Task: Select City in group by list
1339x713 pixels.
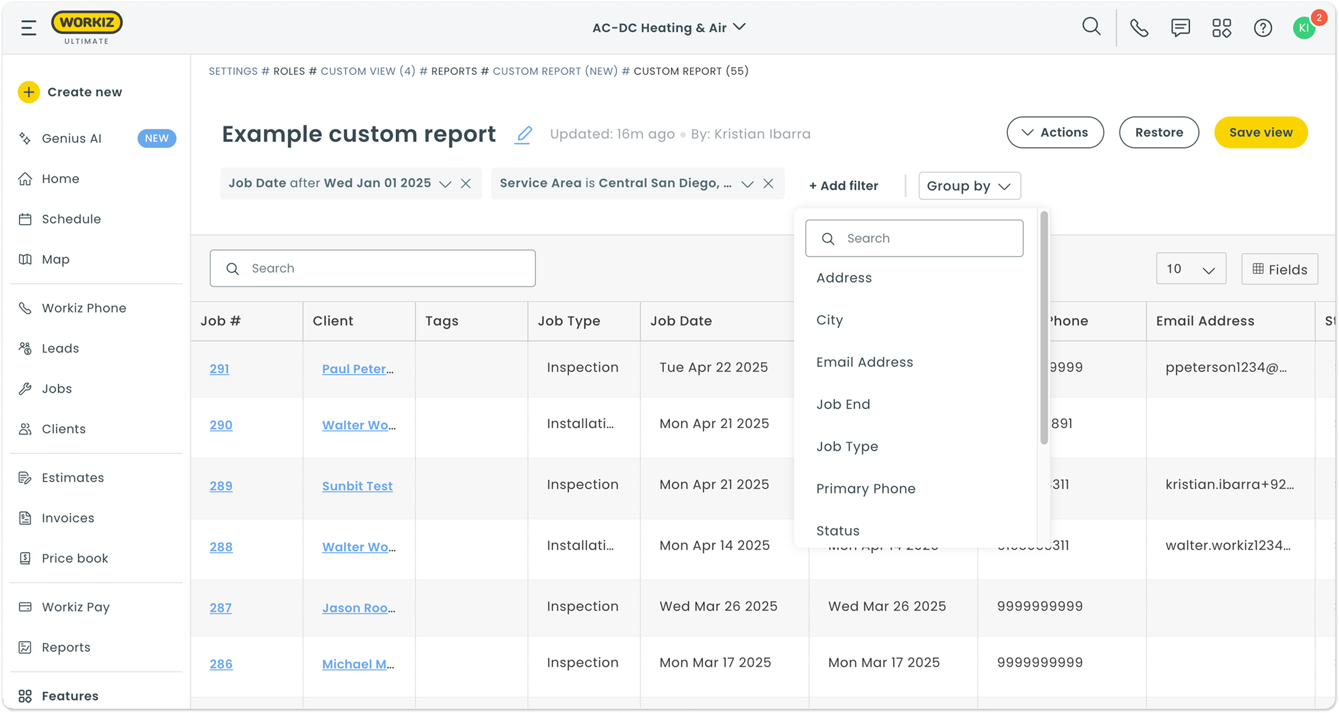Action: coord(829,320)
